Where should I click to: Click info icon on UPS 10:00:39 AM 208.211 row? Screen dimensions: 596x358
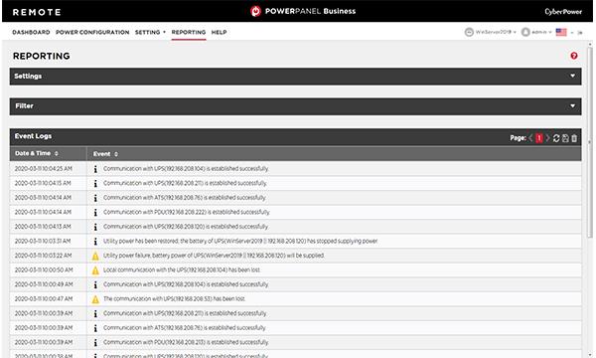click(95, 313)
